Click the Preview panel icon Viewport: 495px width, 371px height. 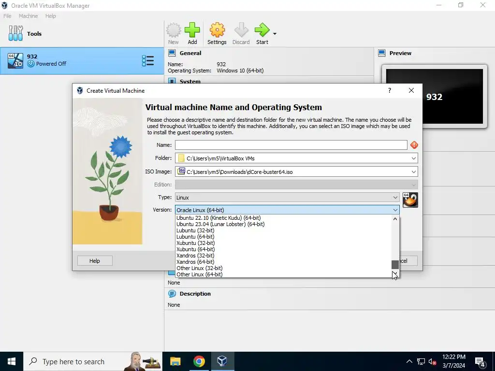click(x=382, y=53)
